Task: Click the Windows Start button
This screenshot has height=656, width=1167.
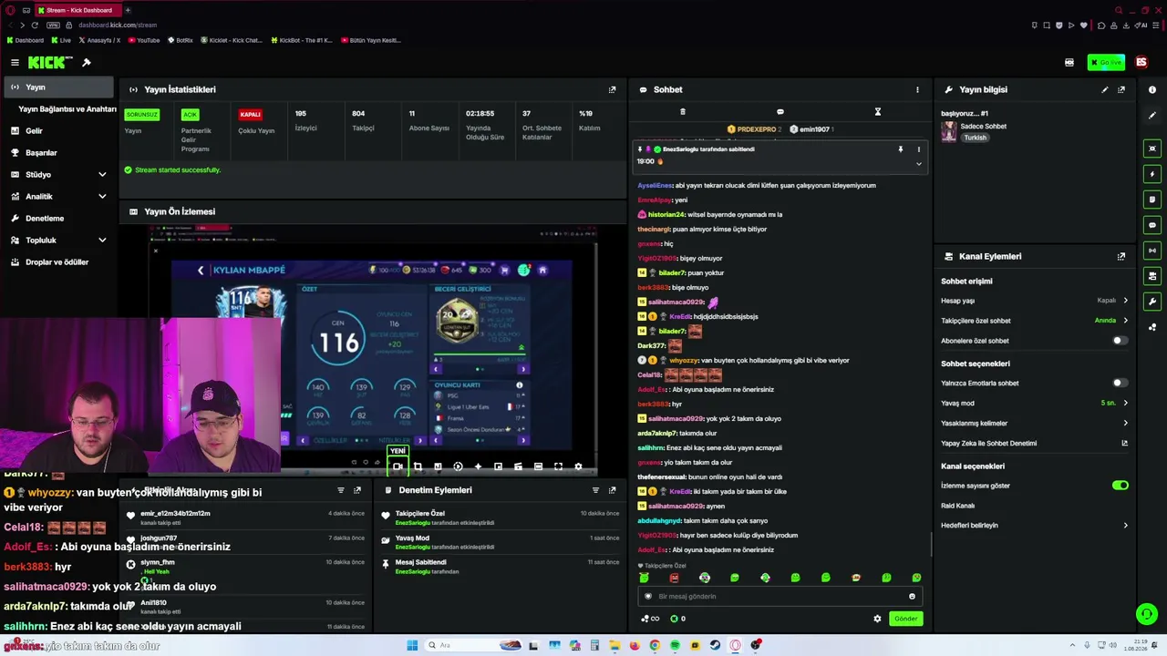Action: [x=412, y=645]
